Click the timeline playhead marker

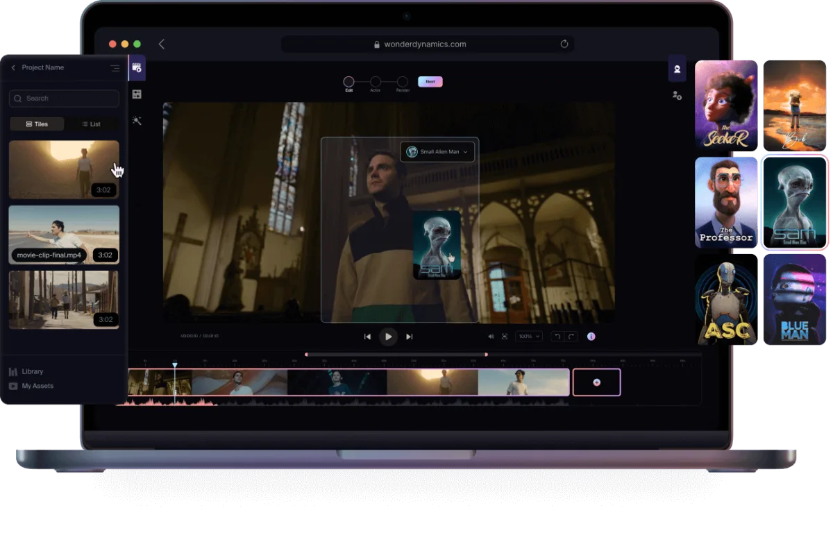[175, 365]
